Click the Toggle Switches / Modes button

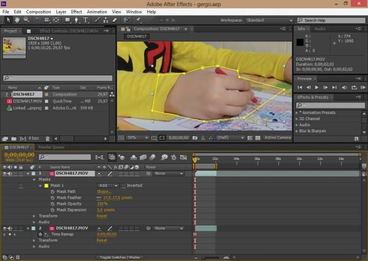click(120, 257)
